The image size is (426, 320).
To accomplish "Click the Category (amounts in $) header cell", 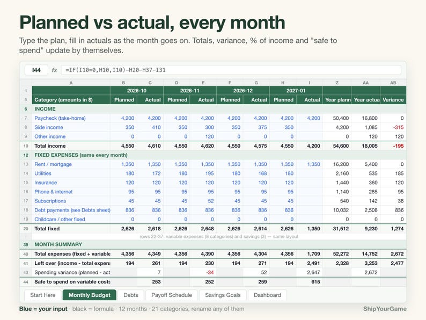I will (71, 100).
